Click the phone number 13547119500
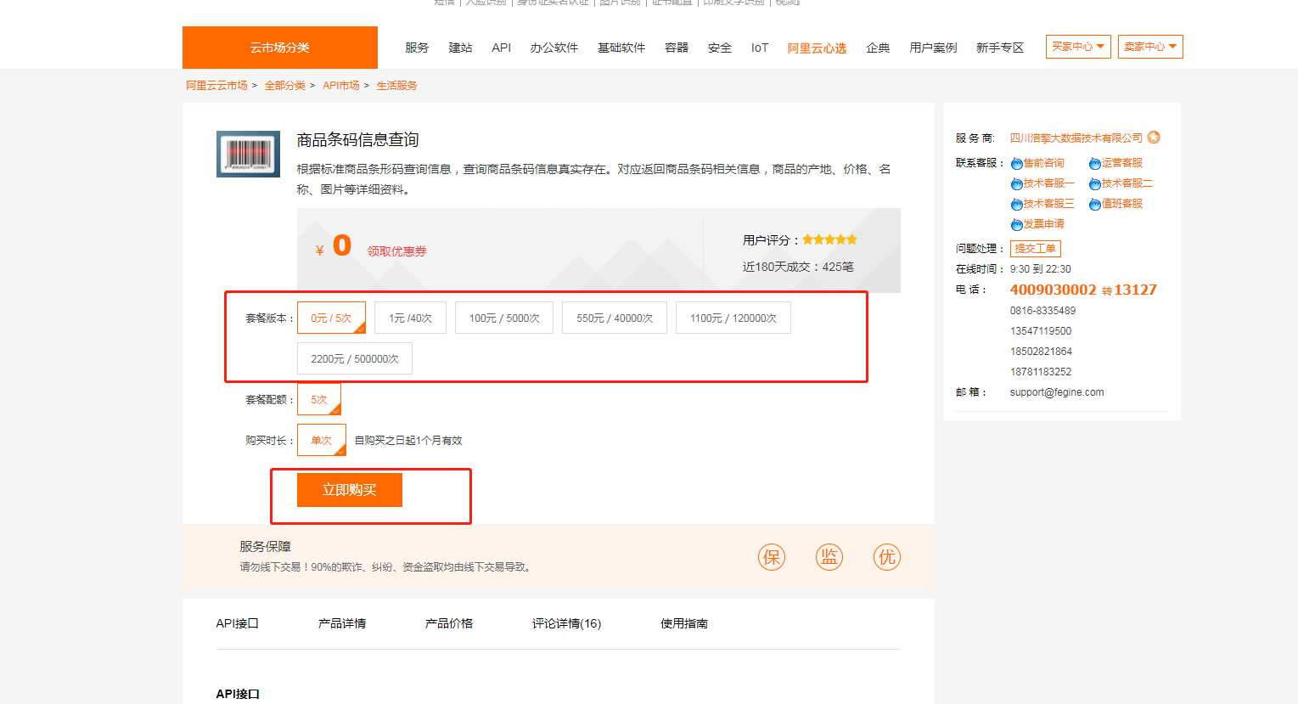 [1041, 331]
